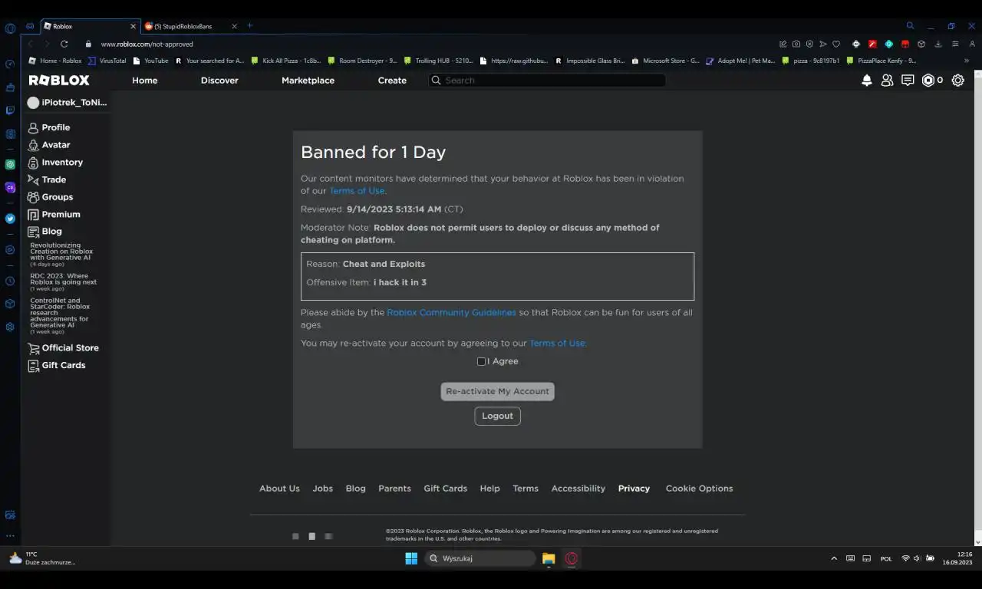This screenshot has width=982, height=589.
Task: Open the cube extensions icon
Action: coord(921,44)
